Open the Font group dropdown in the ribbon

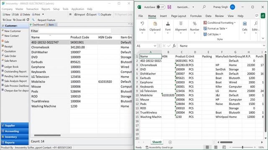tap(168, 27)
